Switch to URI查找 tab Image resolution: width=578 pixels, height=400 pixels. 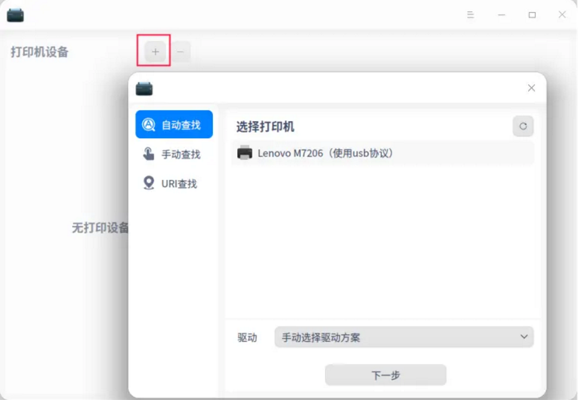click(174, 184)
